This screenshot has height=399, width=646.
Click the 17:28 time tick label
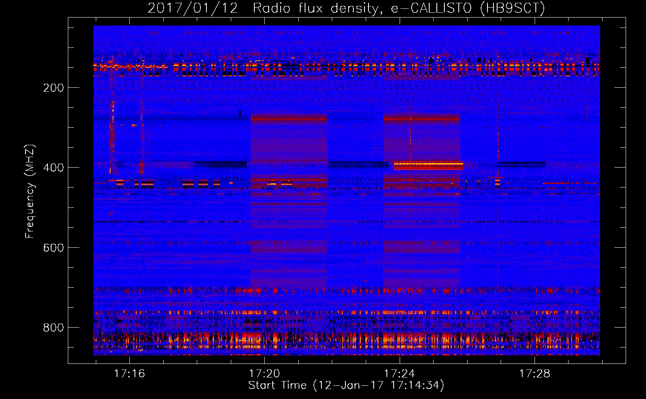pos(534,374)
